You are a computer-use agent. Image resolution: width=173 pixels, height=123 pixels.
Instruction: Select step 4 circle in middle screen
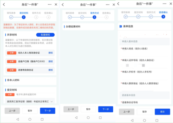point(106,17)
